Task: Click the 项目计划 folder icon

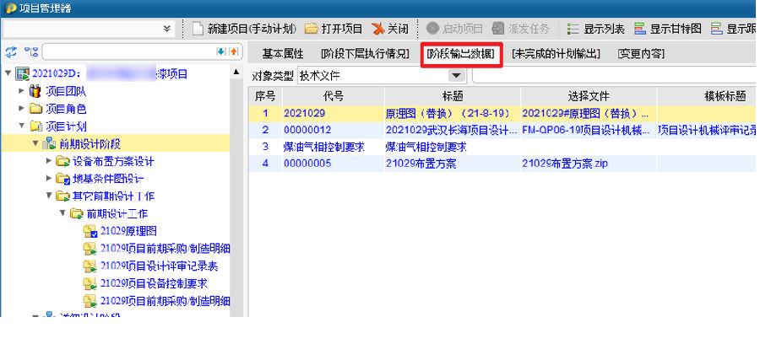Action: [35, 126]
